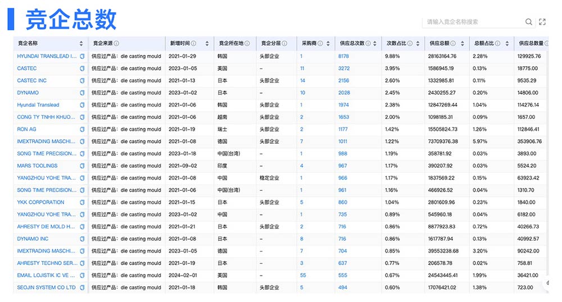Click the info icon beside 竞企所在地
The width and height of the screenshot is (562, 302).
pyautogui.click(x=247, y=44)
